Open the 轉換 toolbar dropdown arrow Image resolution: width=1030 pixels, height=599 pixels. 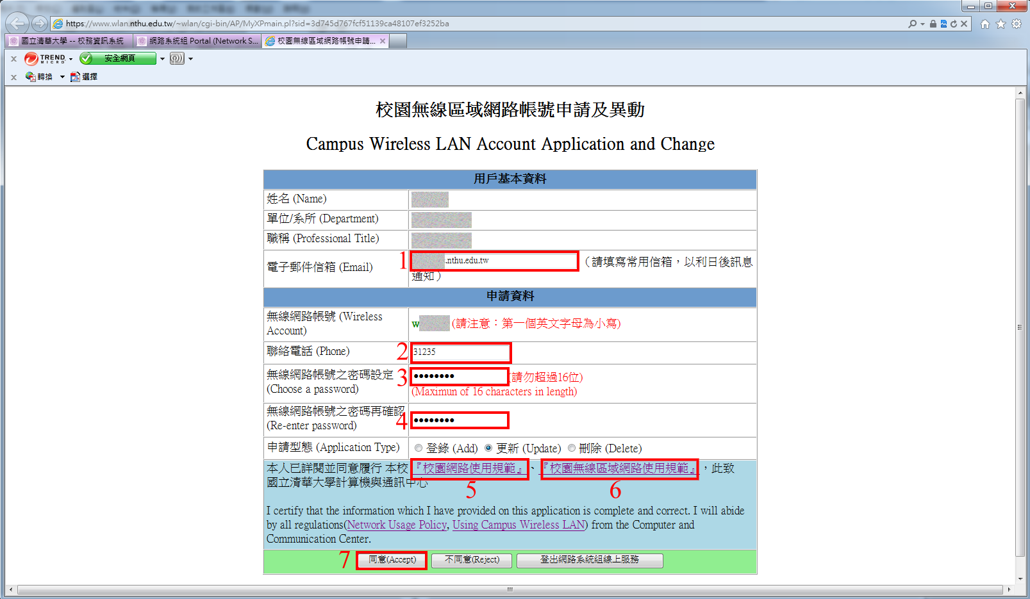point(62,77)
